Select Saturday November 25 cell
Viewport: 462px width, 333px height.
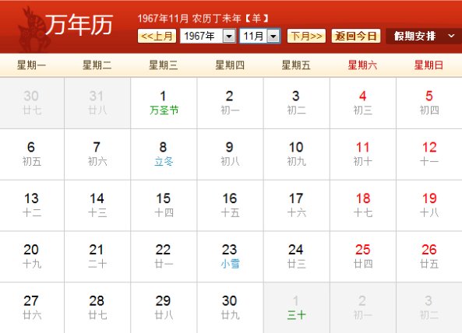point(363,257)
